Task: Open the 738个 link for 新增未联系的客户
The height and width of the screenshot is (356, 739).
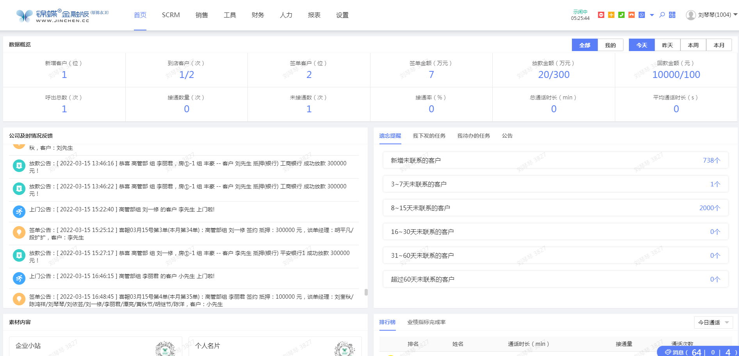Action: tap(711, 160)
